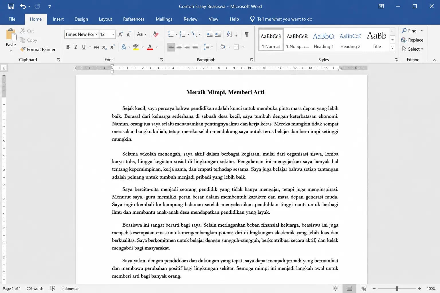Switch to Web Layout view

point(363,288)
